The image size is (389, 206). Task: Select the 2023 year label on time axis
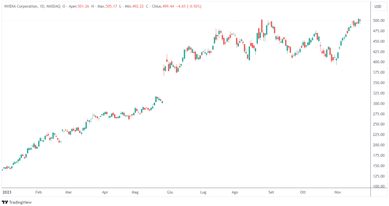[6, 192]
